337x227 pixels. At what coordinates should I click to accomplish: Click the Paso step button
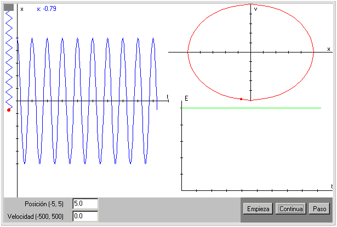(x=319, y=208)
